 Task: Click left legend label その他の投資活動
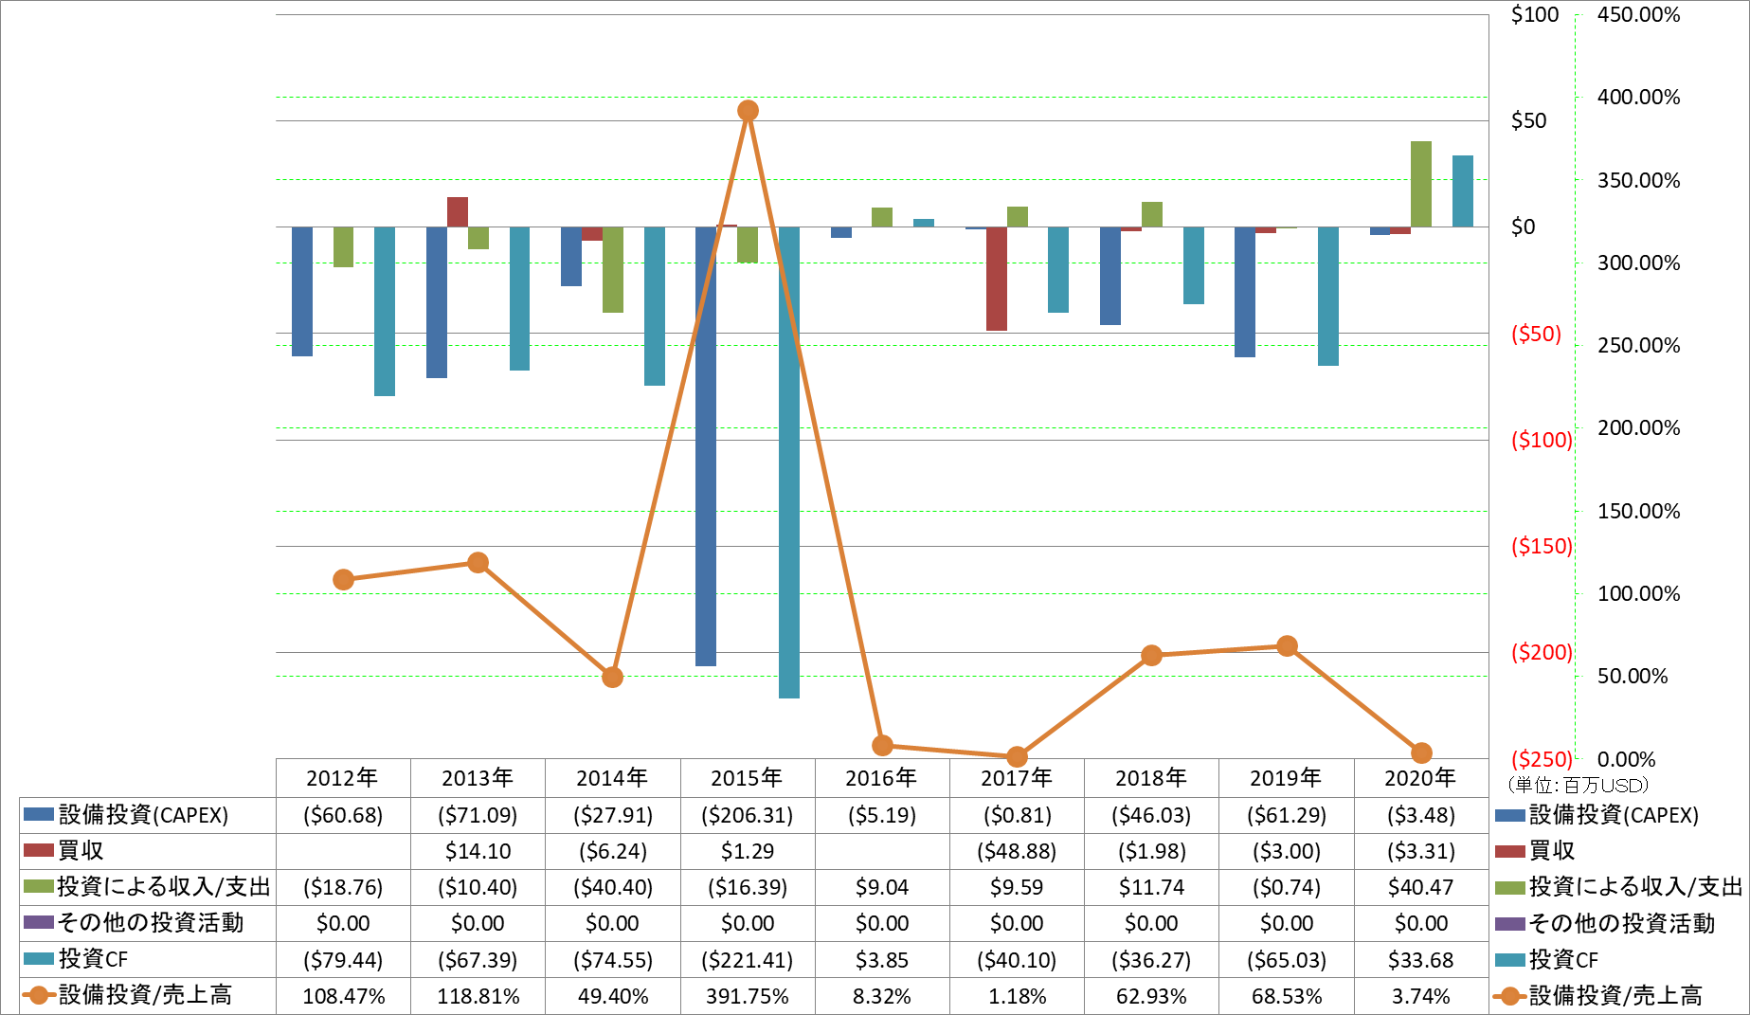(151, 923)
